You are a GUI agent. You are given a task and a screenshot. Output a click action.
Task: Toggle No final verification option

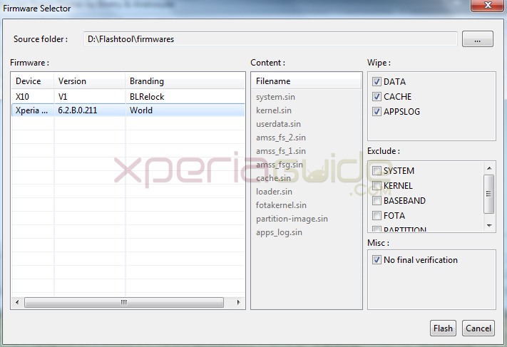point(377,260)
